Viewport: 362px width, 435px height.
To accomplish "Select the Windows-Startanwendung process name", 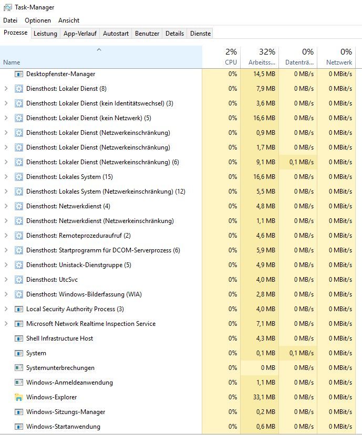I will [x=63, y=427].
